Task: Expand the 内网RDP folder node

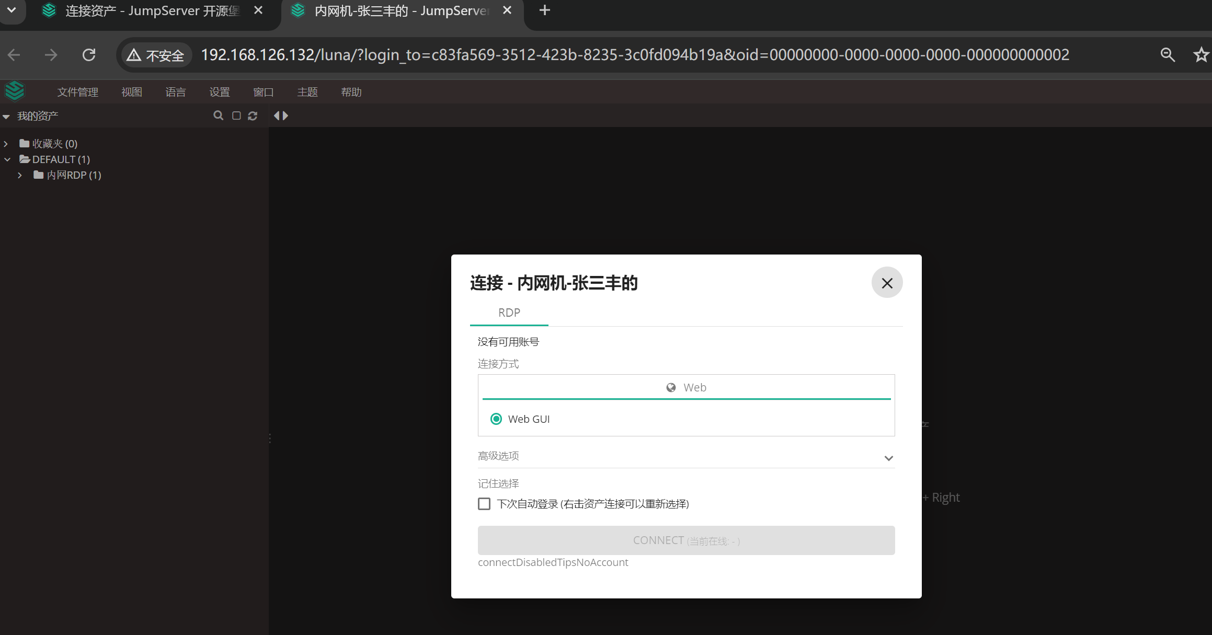Action: pyautogui.click(x=20, y=175)
